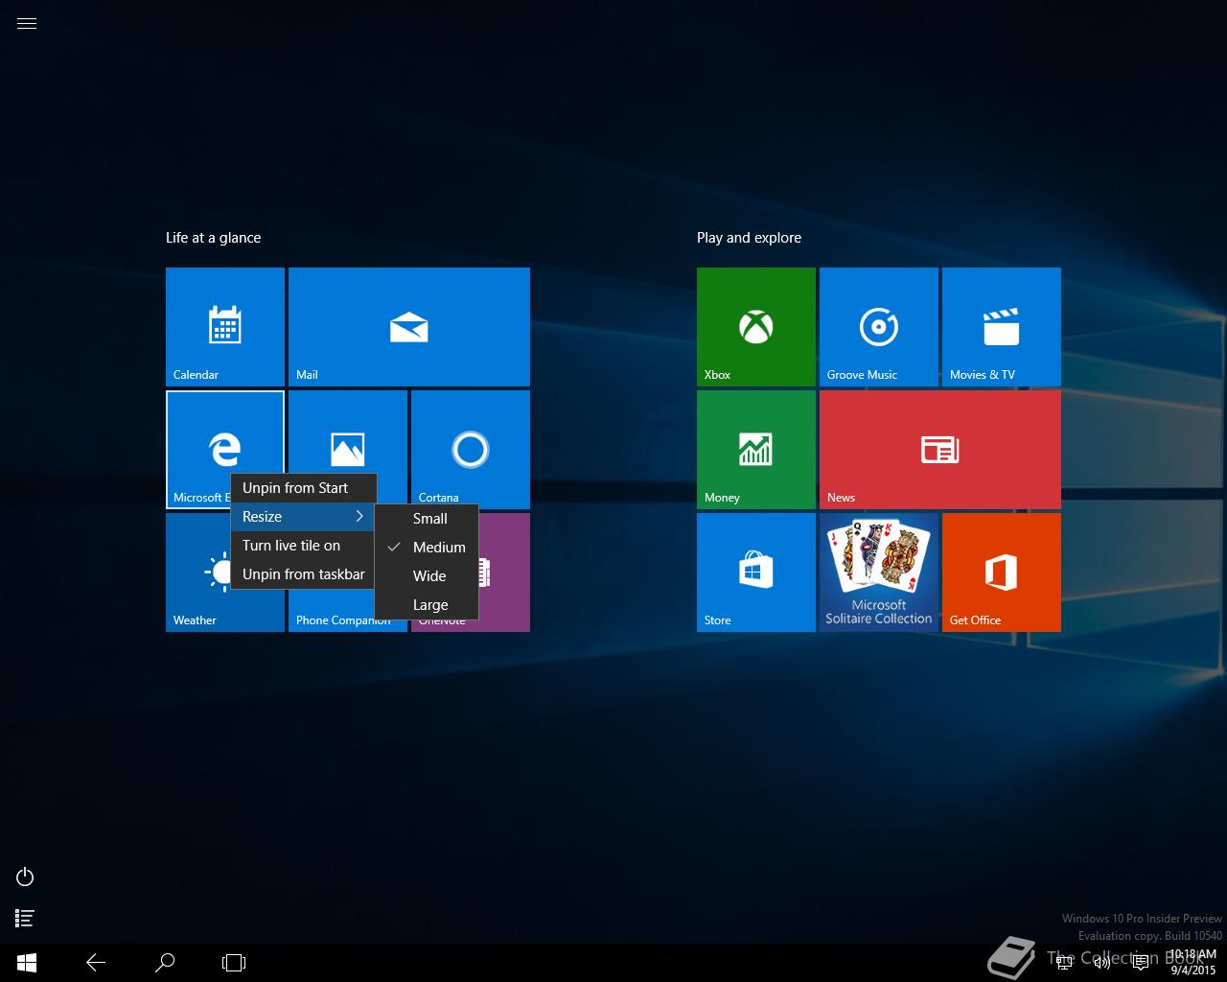
Task: Click the taskbar clock and date
Action: tap(1192, 963)
